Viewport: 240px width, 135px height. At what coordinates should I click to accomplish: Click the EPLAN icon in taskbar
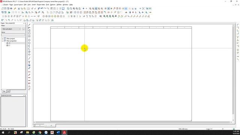64,132
